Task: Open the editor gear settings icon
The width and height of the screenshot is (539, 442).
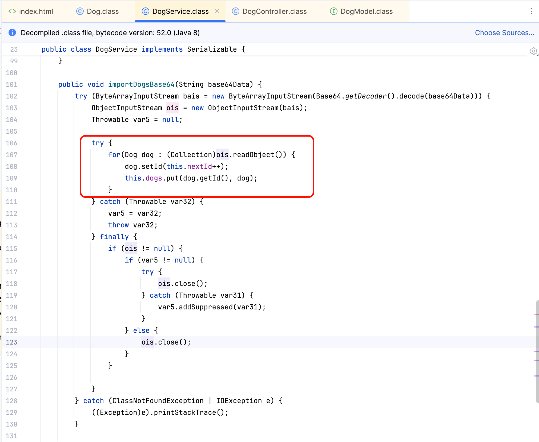Action: [x=533, y=51]
